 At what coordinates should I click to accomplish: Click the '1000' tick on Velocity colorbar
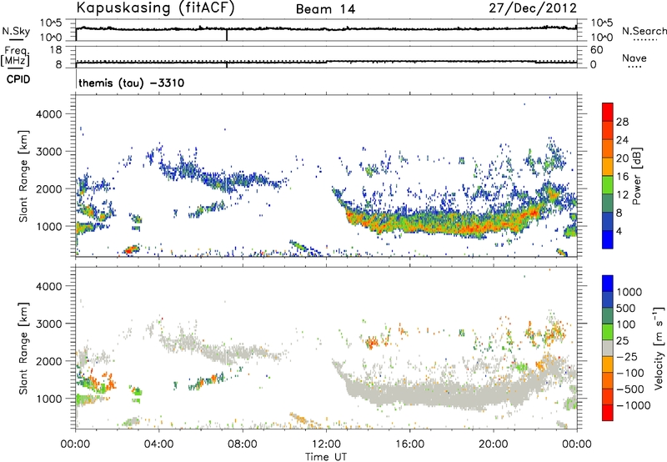click(x=629, y=292)
